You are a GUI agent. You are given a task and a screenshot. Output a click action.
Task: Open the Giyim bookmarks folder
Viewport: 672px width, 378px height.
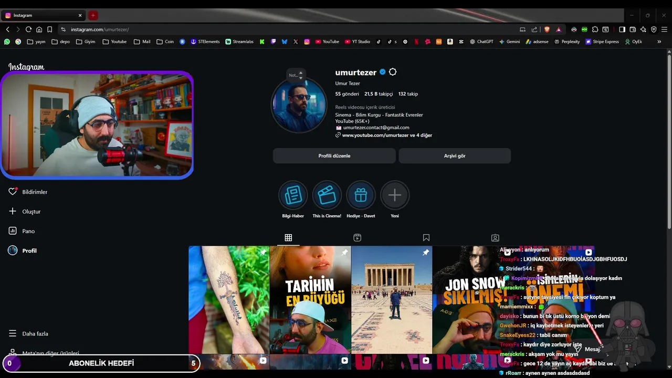[86, 41]
